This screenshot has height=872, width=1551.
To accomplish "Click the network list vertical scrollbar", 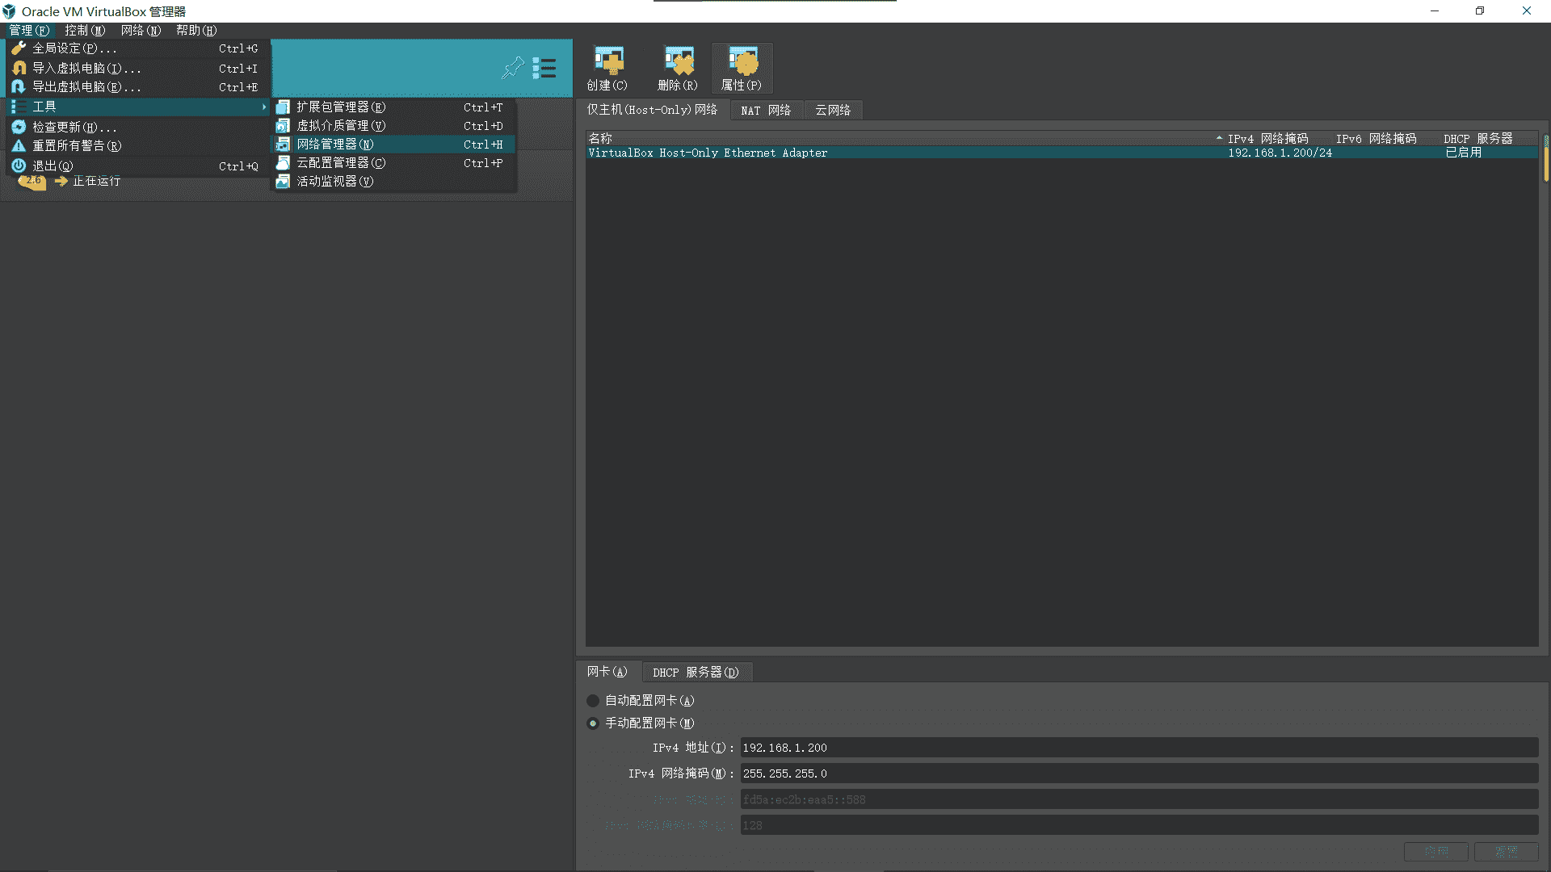I will coord(1546,157).
